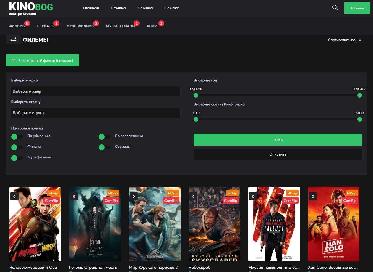
Task: Click the first Ссылка menu link
Action: [x=118, y=8]
